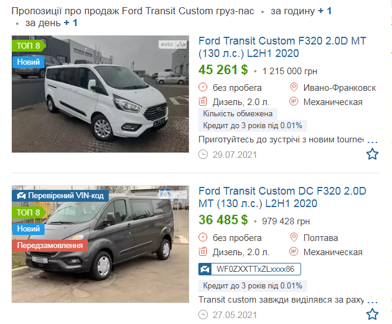Star the 36 485 $ Ford listing as favorite
The height and width of the screenshot is (324, 392).
click(372, 314)
